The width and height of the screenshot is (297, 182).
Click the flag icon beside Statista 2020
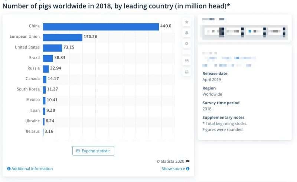click(187, 161)
